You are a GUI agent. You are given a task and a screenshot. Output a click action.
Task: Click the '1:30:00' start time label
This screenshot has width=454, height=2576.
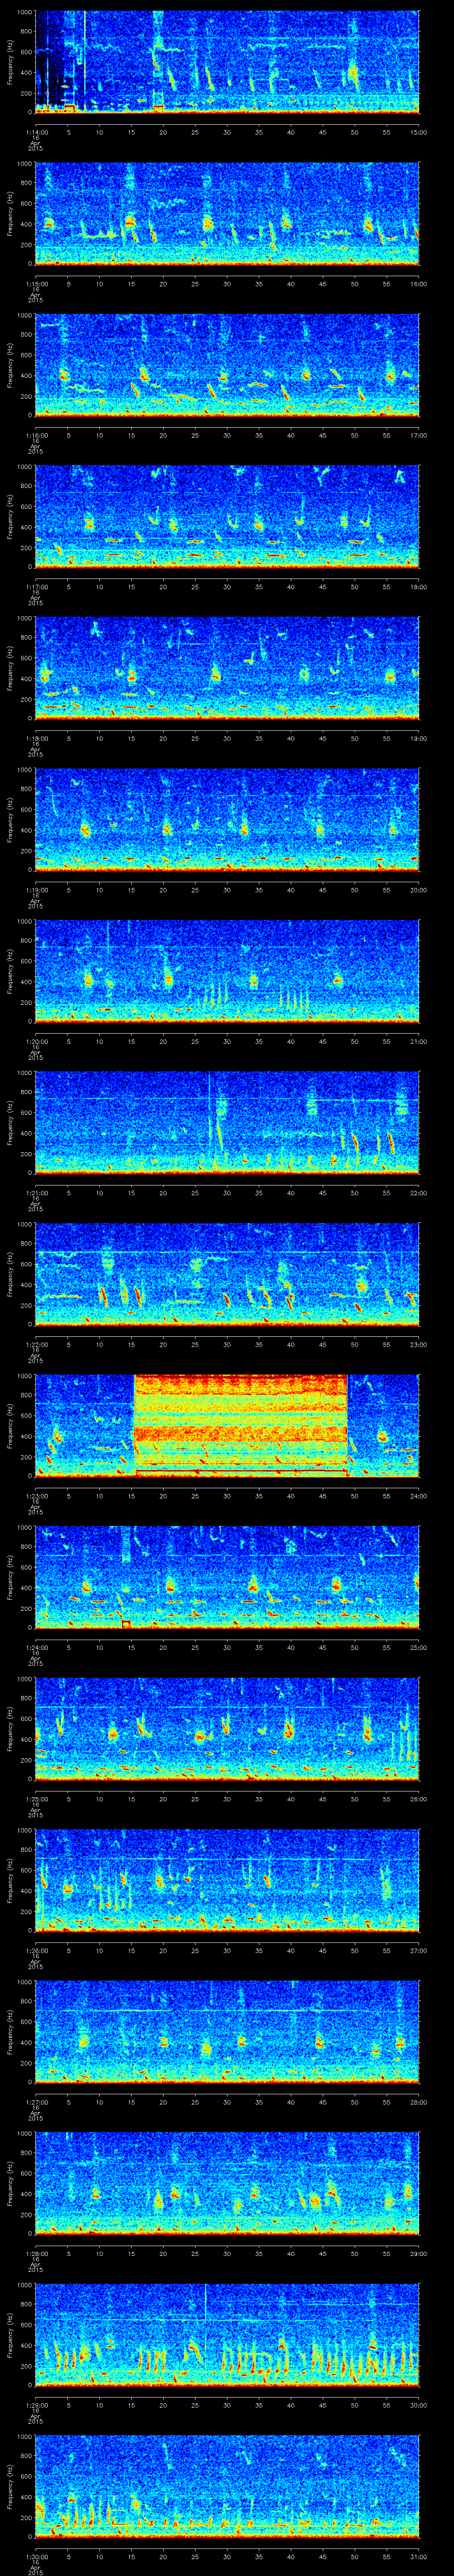coord(36,2556)
